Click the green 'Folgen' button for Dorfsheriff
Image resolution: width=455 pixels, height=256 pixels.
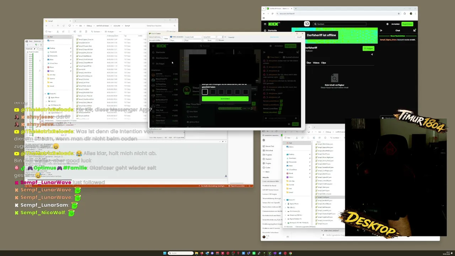point(369,48)
